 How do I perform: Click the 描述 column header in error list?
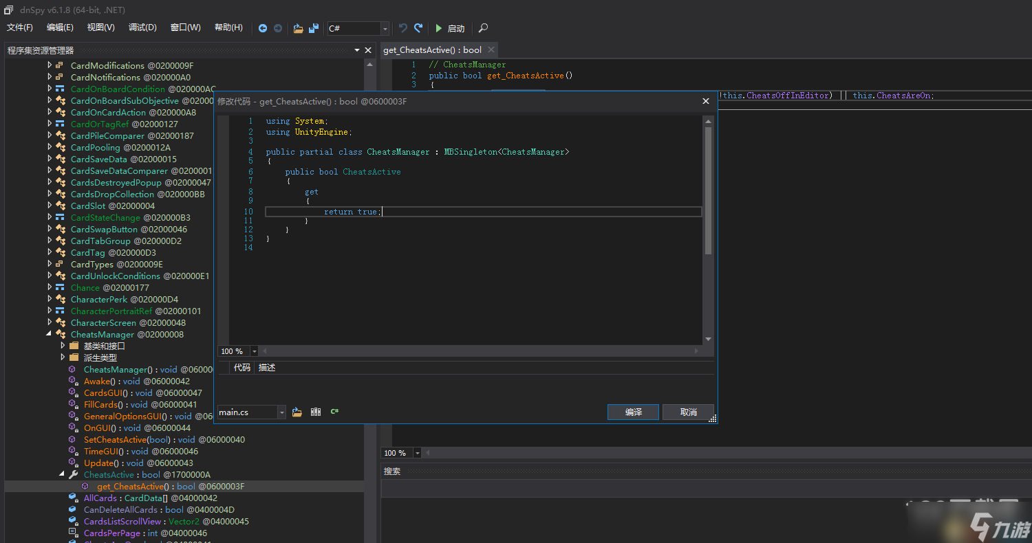click(x=267, y=368)
